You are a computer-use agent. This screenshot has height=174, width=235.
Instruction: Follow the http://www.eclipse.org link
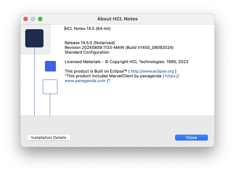(152, 71)
